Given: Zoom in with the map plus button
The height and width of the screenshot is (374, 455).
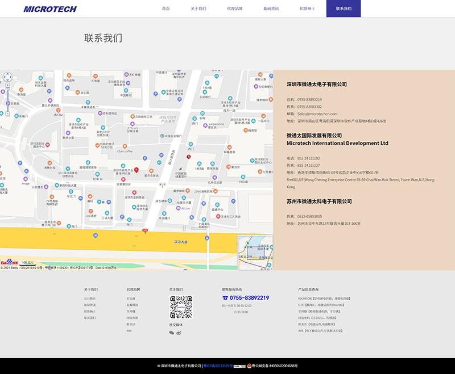Looking at the screenshot, I should [7, 85].
